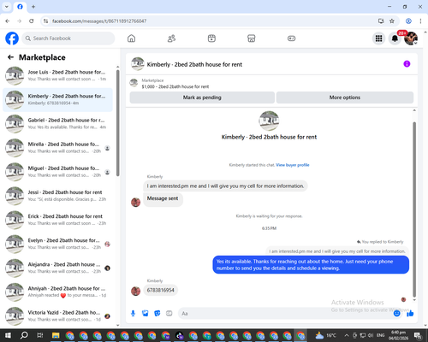Open the Facebook logo home link
The image size is (428, 342).
pos(12,38)
